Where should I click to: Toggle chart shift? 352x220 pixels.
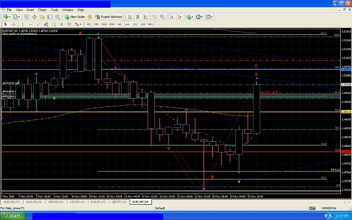pyautogui.click(x=180, y=17)
